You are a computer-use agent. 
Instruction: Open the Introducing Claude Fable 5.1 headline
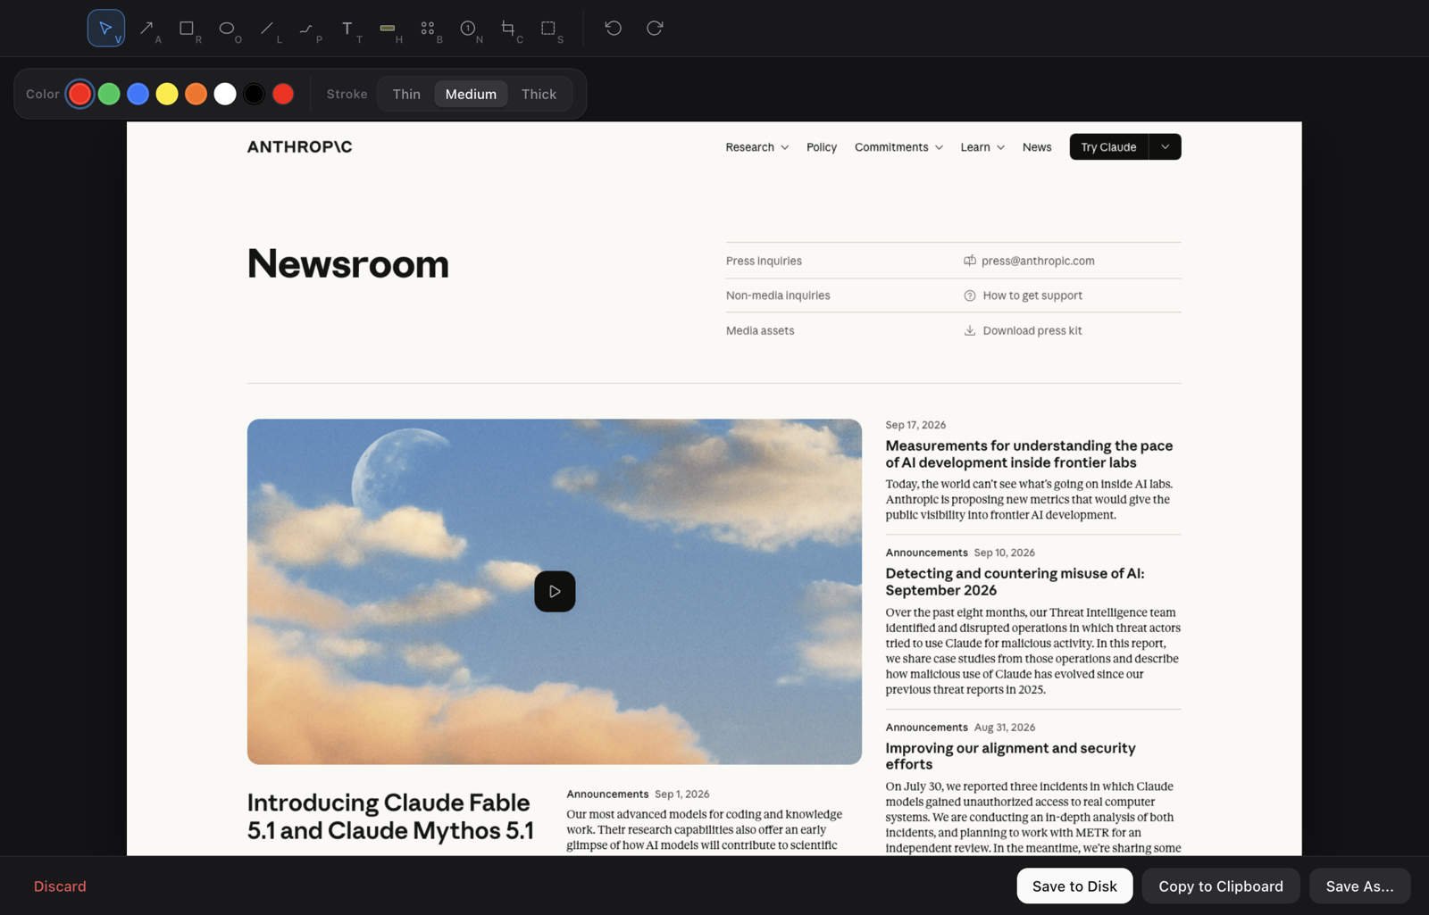pyautogui.click(x=390, y=817)
